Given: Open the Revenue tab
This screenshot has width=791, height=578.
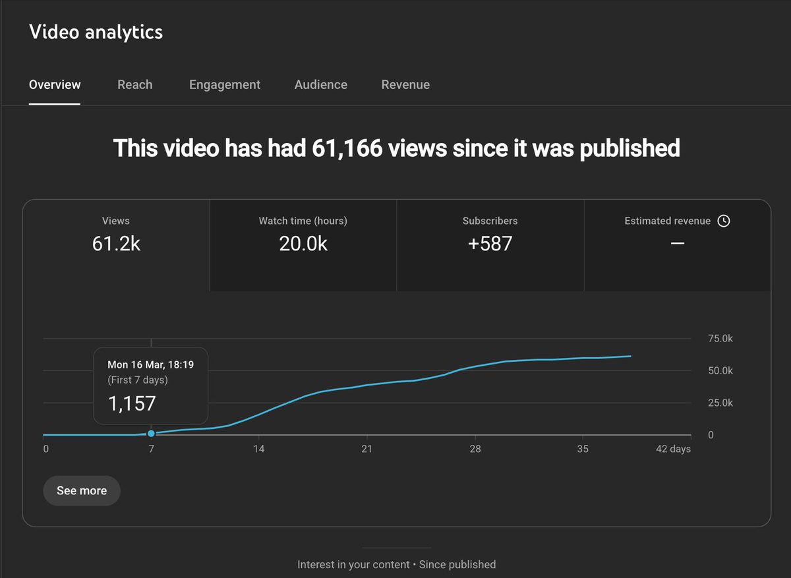Looking at the screenshot, I should point(405,84).
